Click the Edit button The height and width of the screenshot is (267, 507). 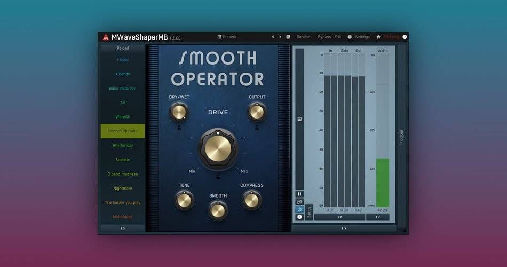[338, 37]
